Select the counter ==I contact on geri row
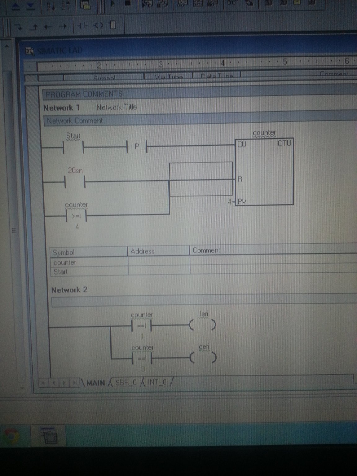 point(142,359)
